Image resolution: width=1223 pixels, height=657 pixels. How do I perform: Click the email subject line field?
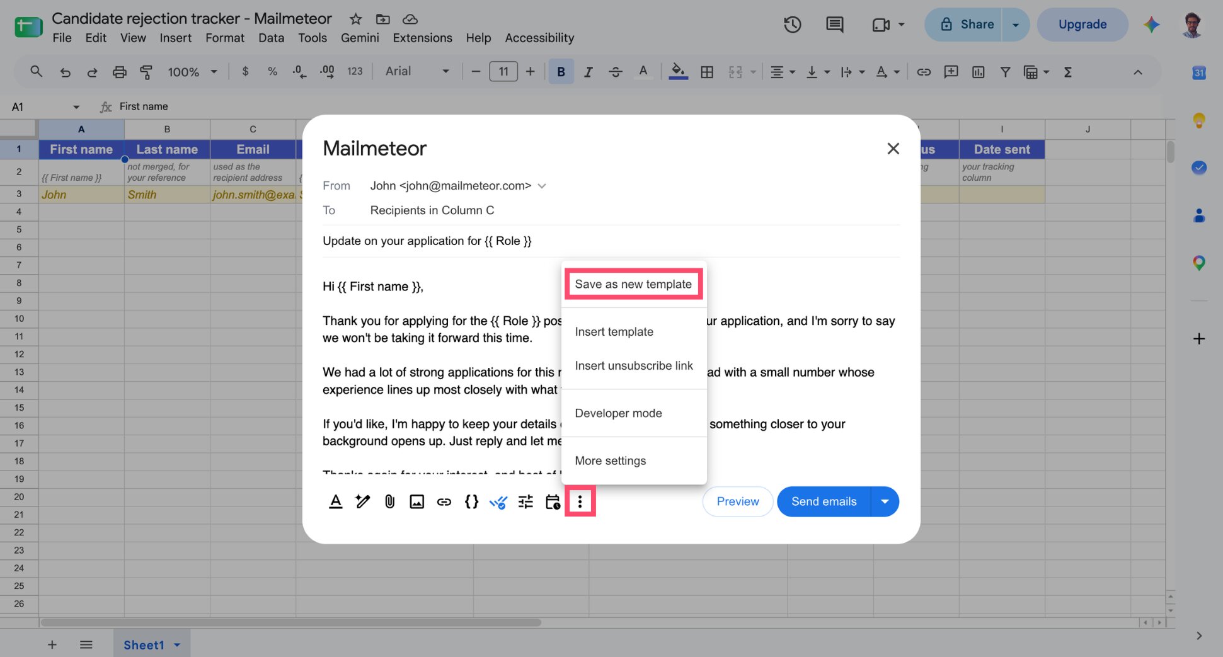pos(611,241)
